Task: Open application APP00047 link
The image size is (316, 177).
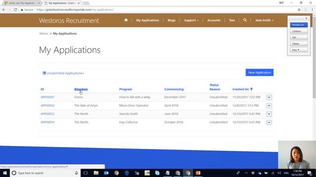Action: click(x=47, y=97)
